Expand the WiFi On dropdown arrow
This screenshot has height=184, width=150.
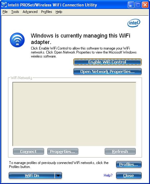(x=58, y=176)
